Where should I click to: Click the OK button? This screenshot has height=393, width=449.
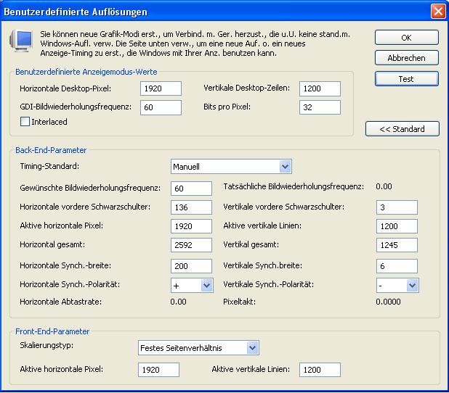point(406,37)
